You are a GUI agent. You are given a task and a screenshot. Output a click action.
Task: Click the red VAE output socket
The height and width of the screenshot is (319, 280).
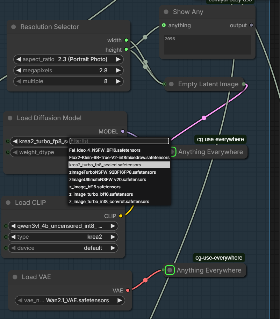click(128, 290)
